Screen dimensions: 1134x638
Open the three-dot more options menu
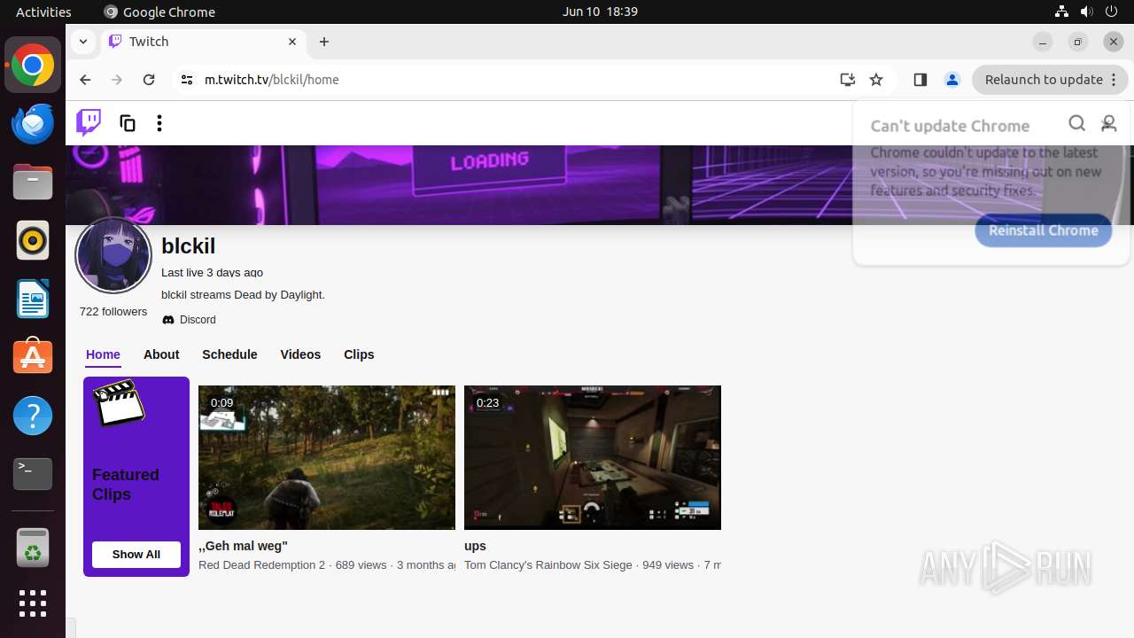[159, 123]
